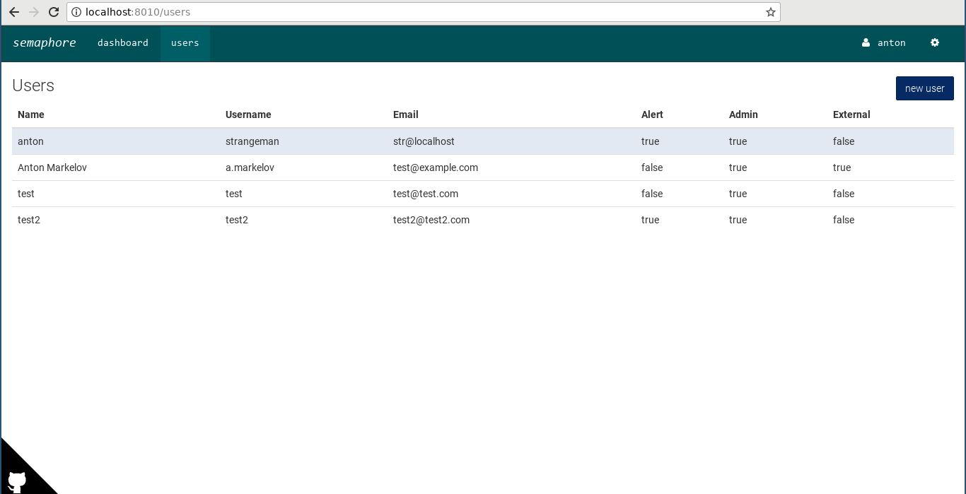
Task: Click the site info icon in address bar
Action: click(75, 12)
